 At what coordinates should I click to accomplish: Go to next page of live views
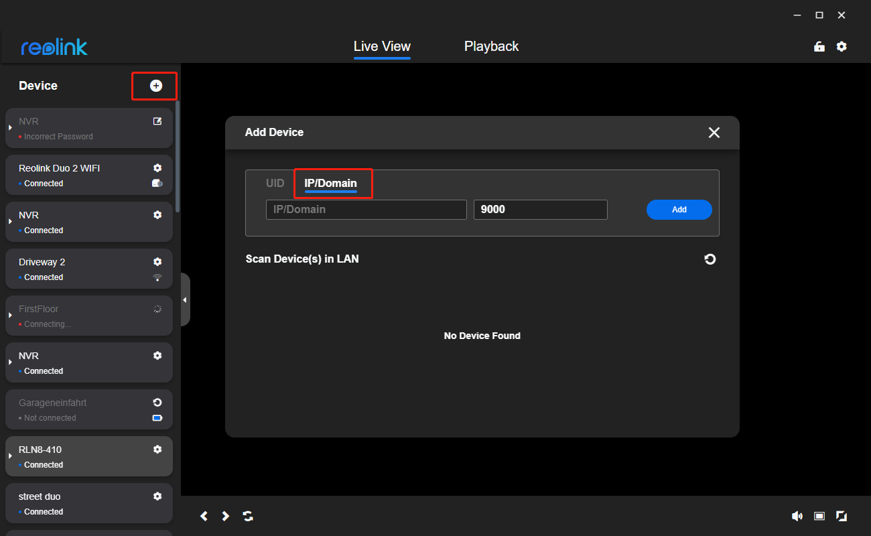[226, 516]
